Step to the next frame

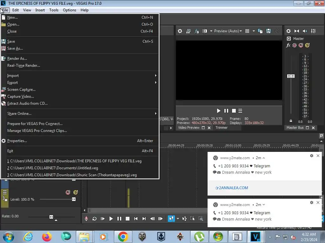tap(160, 219)
